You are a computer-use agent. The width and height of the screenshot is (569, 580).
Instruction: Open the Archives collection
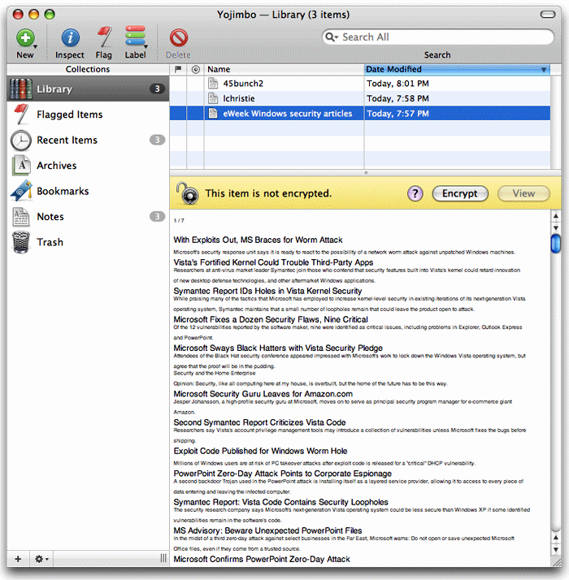point(88,166)
